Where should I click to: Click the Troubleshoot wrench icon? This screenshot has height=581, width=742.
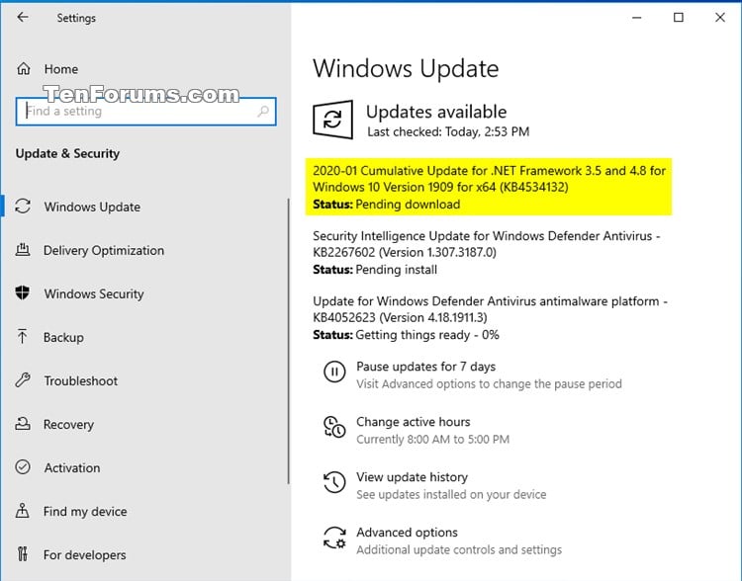23,380
